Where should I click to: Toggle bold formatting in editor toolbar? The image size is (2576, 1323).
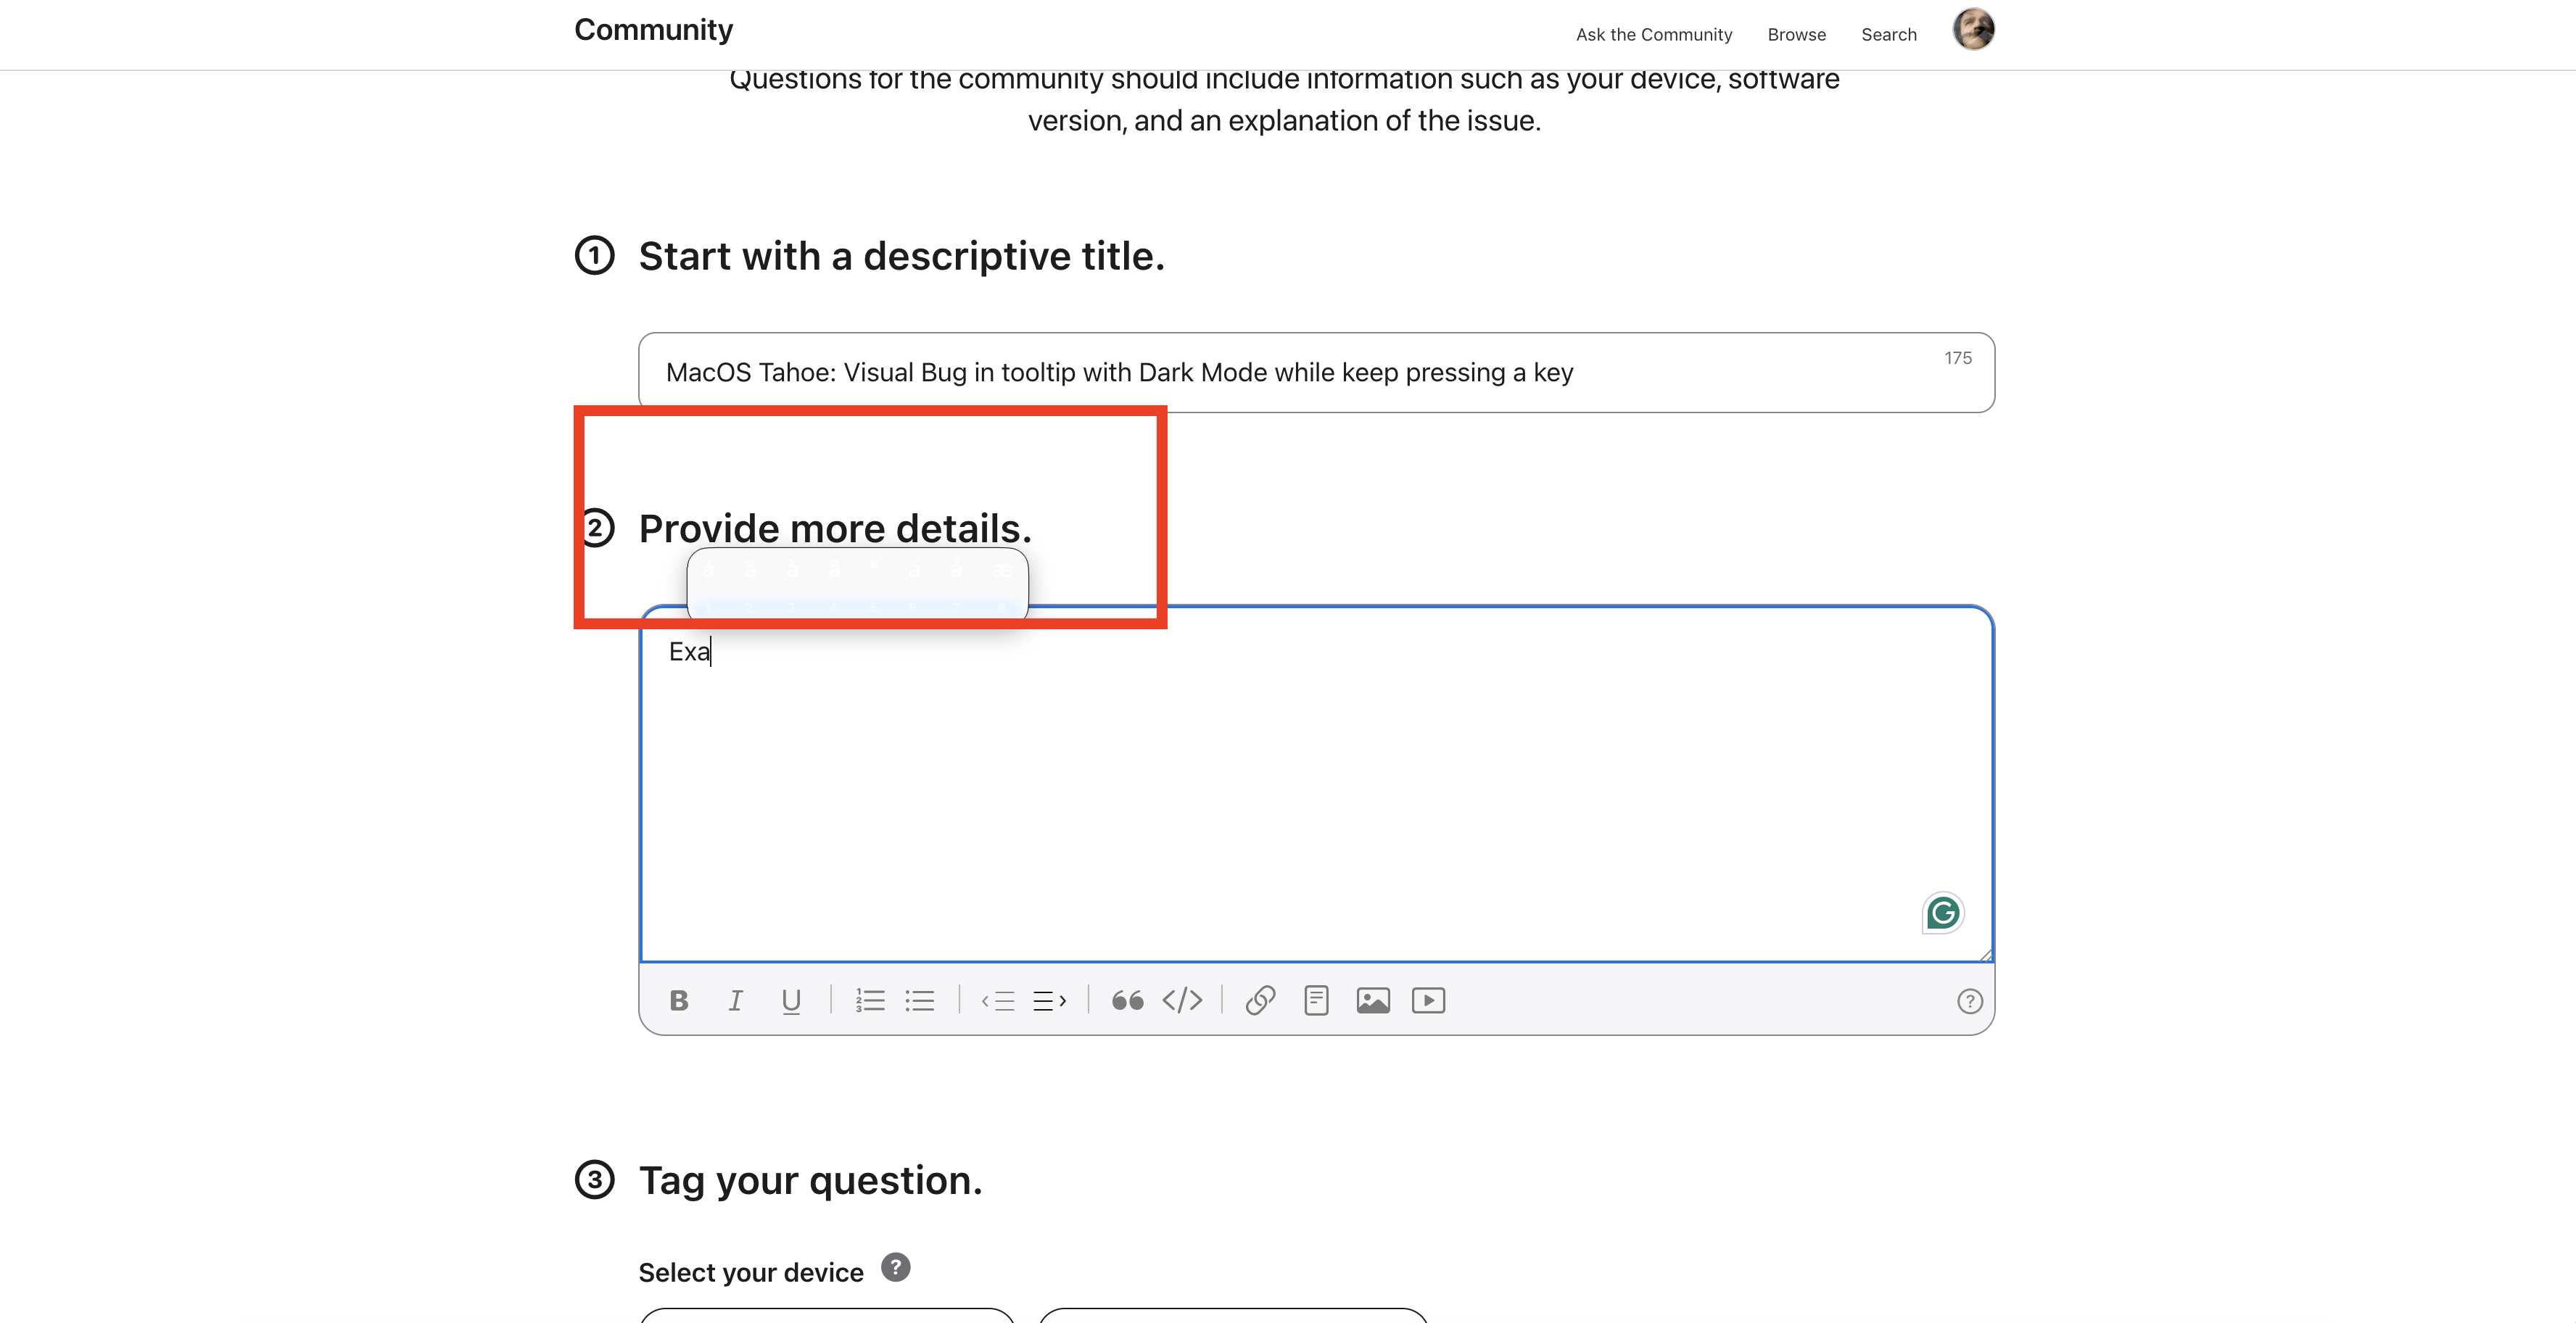click(679, 1000)
